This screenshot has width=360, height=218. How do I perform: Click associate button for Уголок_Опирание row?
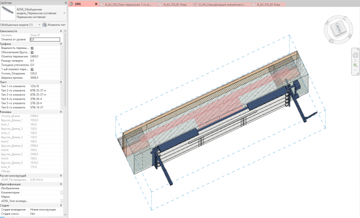click(x=61, y=74)
